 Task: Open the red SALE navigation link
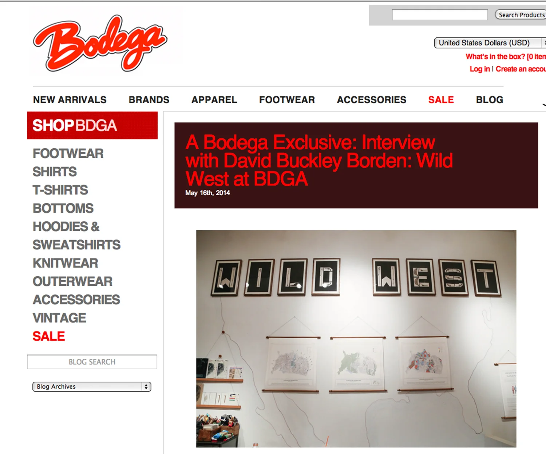point(441,100)
